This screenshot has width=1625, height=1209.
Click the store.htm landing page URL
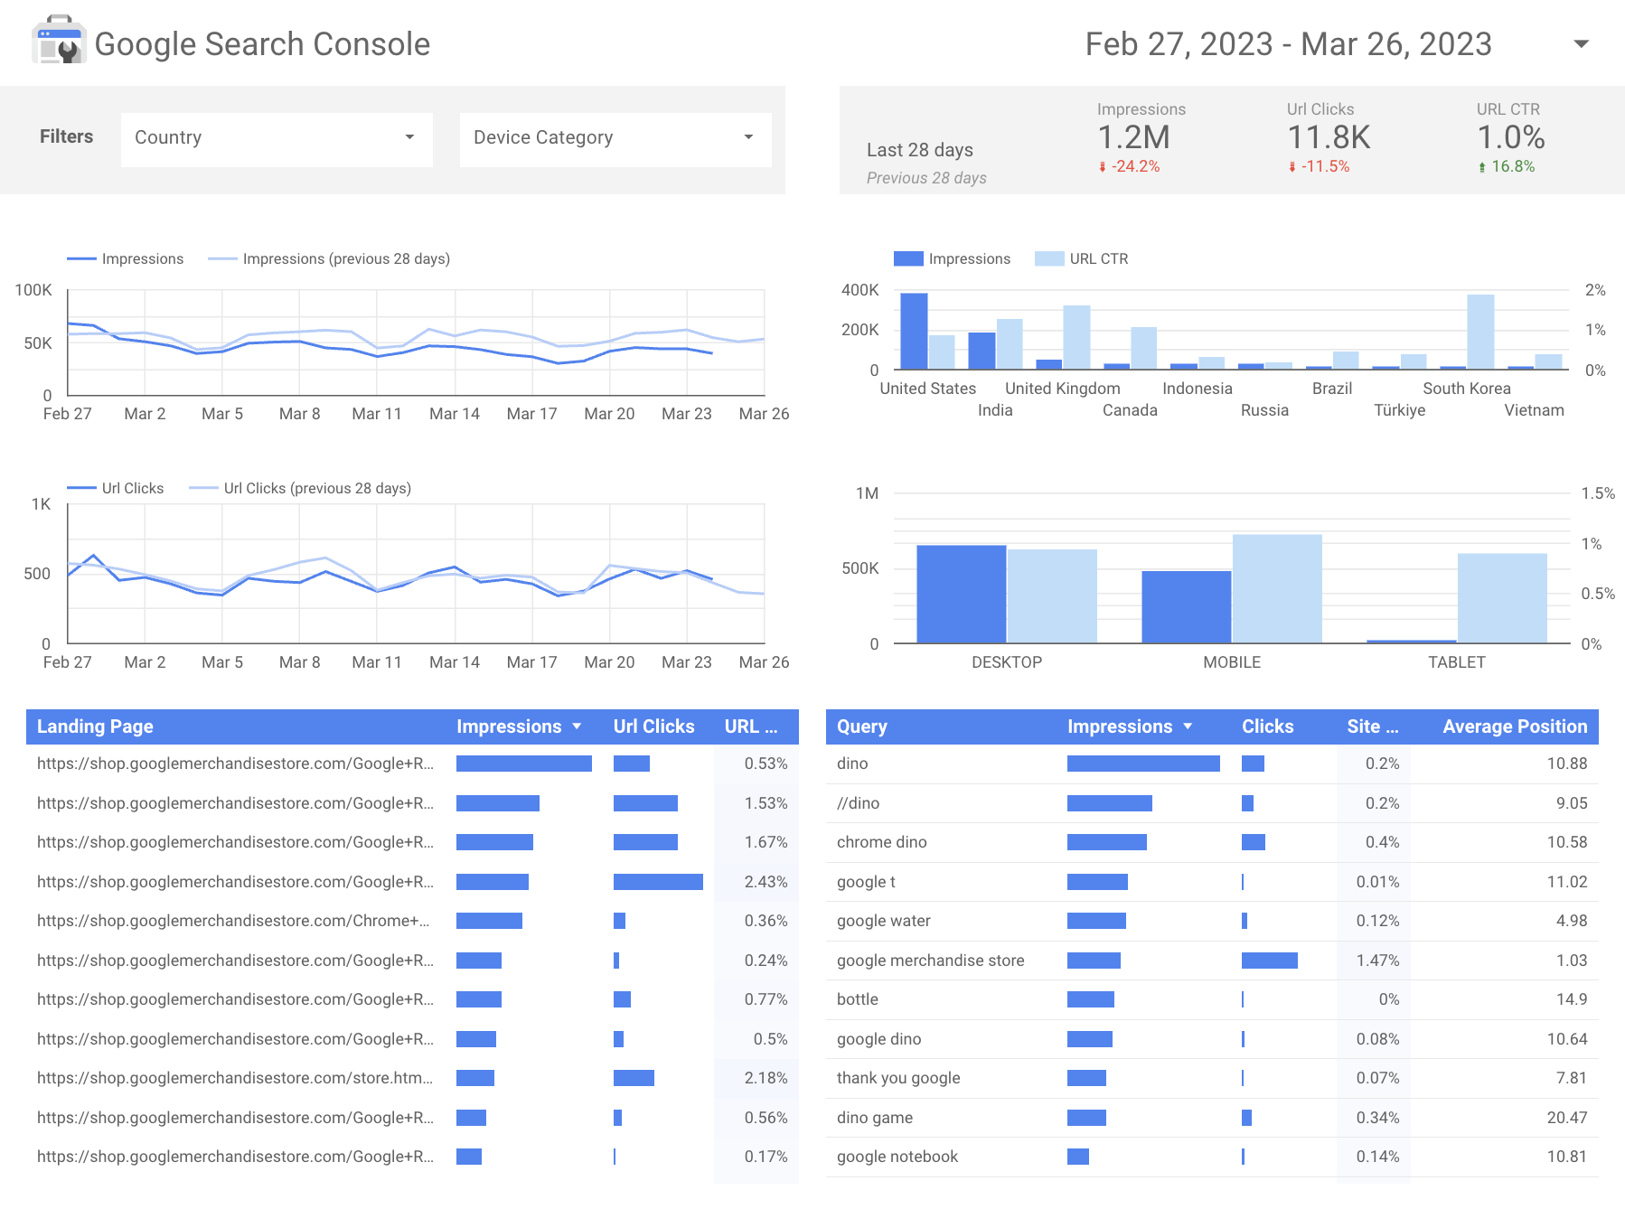click(235, 1078)
